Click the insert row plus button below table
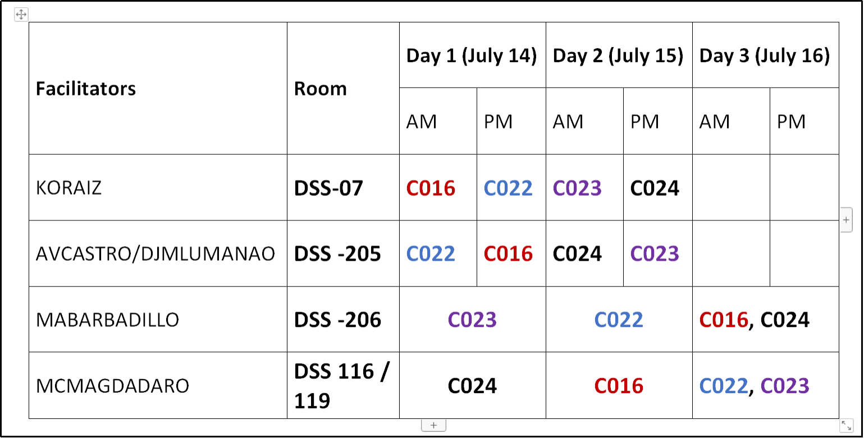864x438 pixels. [x=433, y=426]
